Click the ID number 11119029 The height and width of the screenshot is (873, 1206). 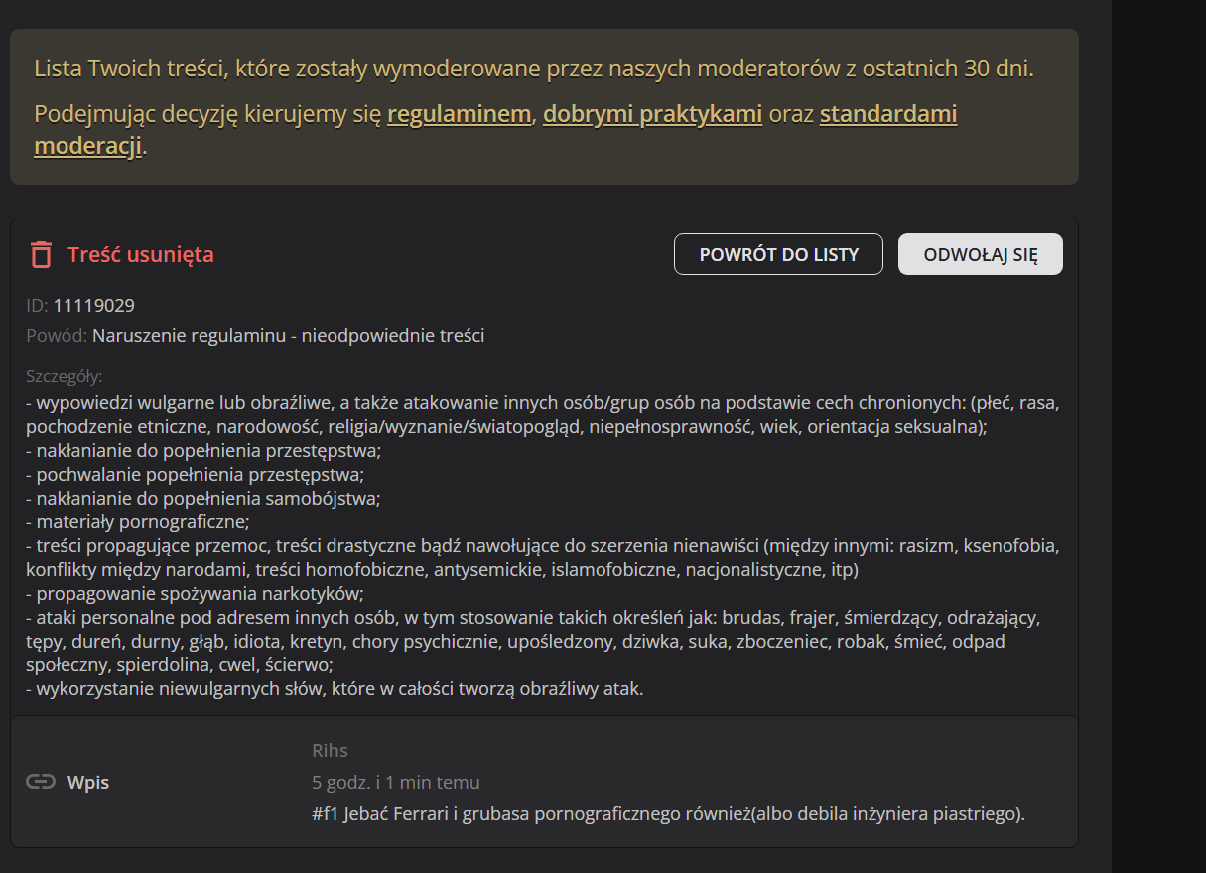click(93, 305)
